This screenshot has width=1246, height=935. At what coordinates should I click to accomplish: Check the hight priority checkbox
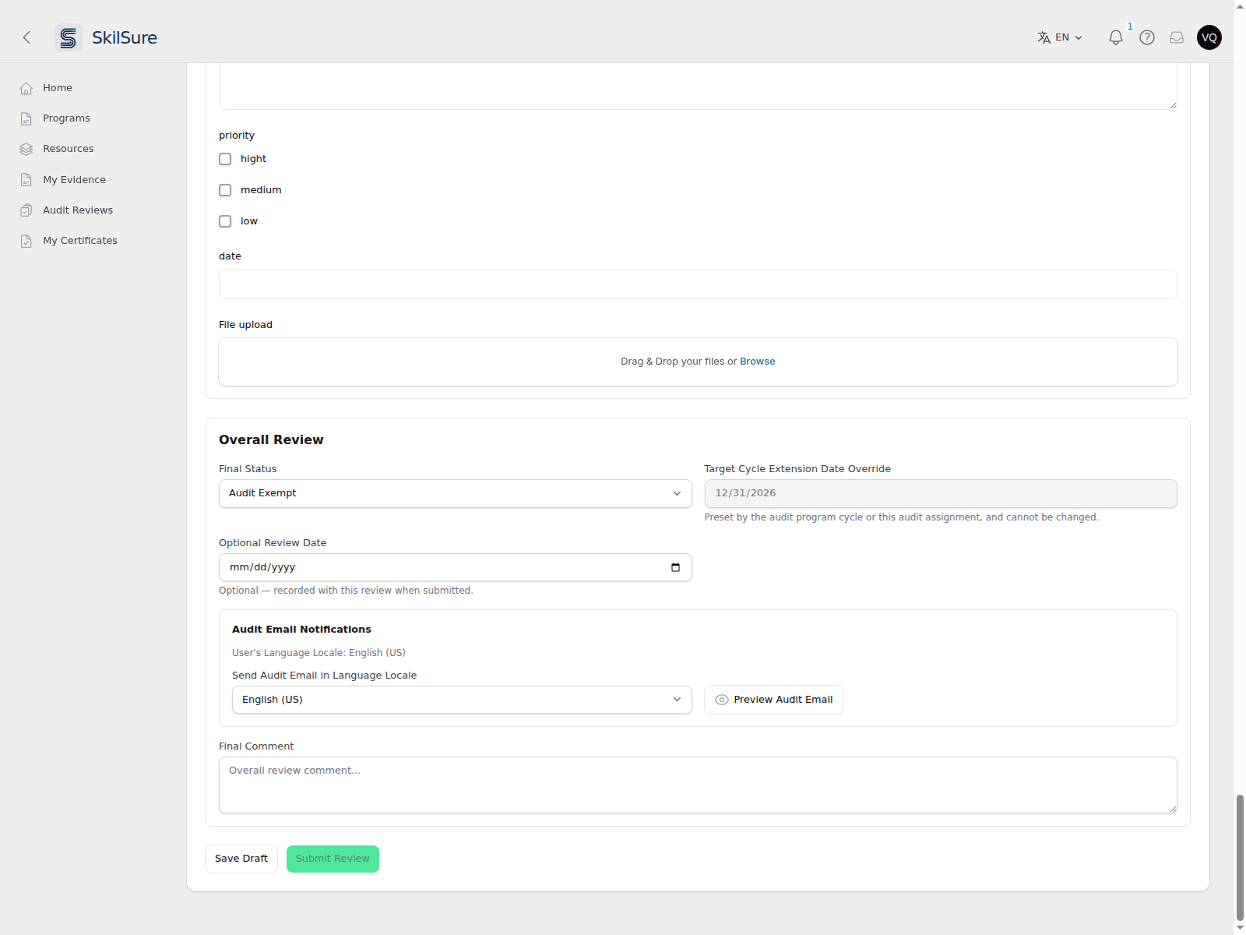(225, 159)
